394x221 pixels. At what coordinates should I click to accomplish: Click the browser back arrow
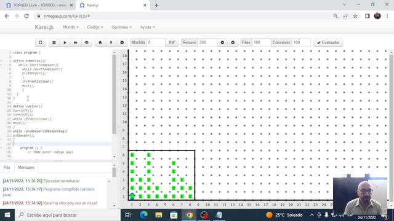pos(7,16)
